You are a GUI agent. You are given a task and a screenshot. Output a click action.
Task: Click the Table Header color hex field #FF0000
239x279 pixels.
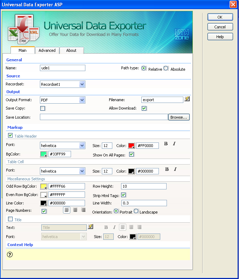pyautogui.click(x=148, y=146)
